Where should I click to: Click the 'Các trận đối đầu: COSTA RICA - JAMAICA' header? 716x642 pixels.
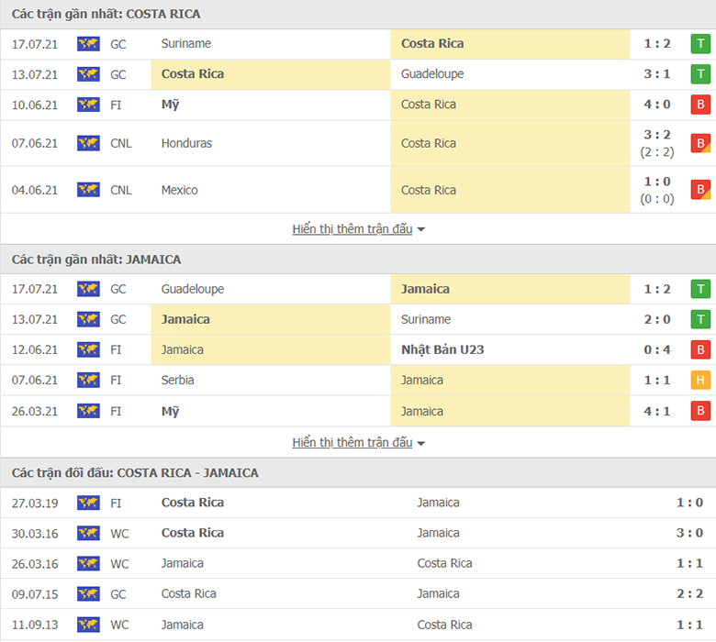click(x=135, y=473)
